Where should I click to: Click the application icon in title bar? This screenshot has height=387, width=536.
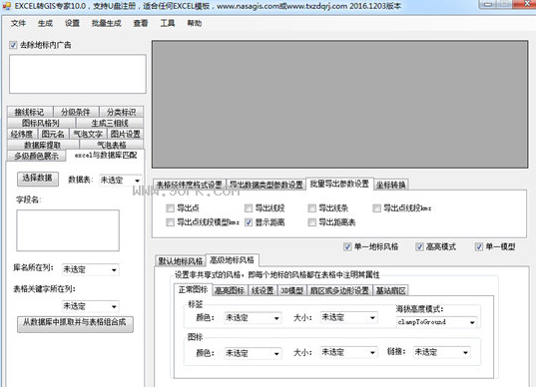pos(7,6)
